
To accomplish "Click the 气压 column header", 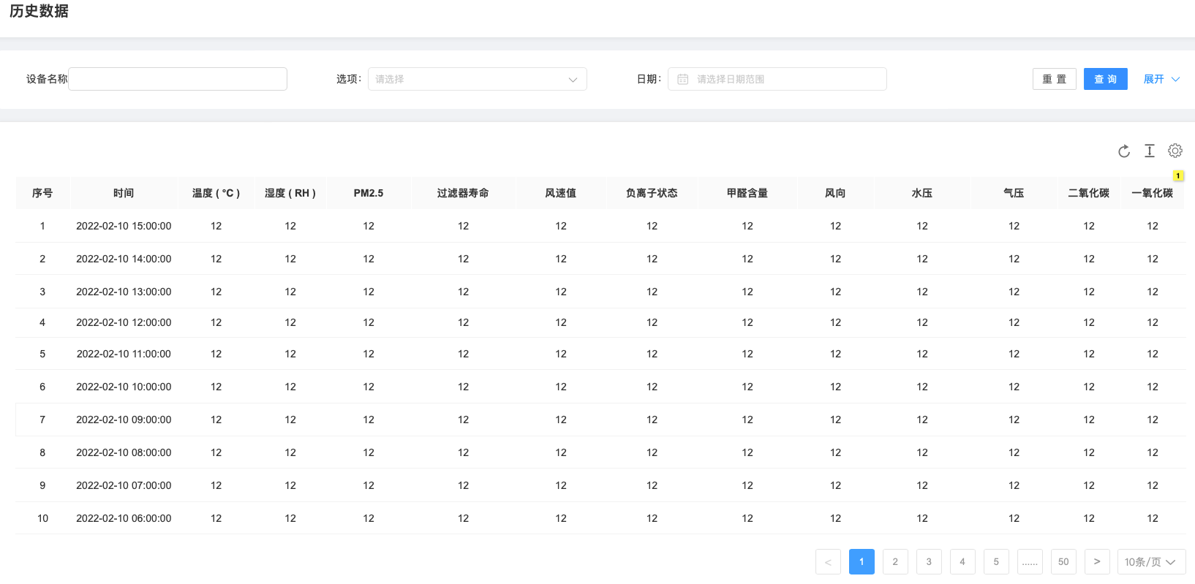I will (x=1014, y=193).
